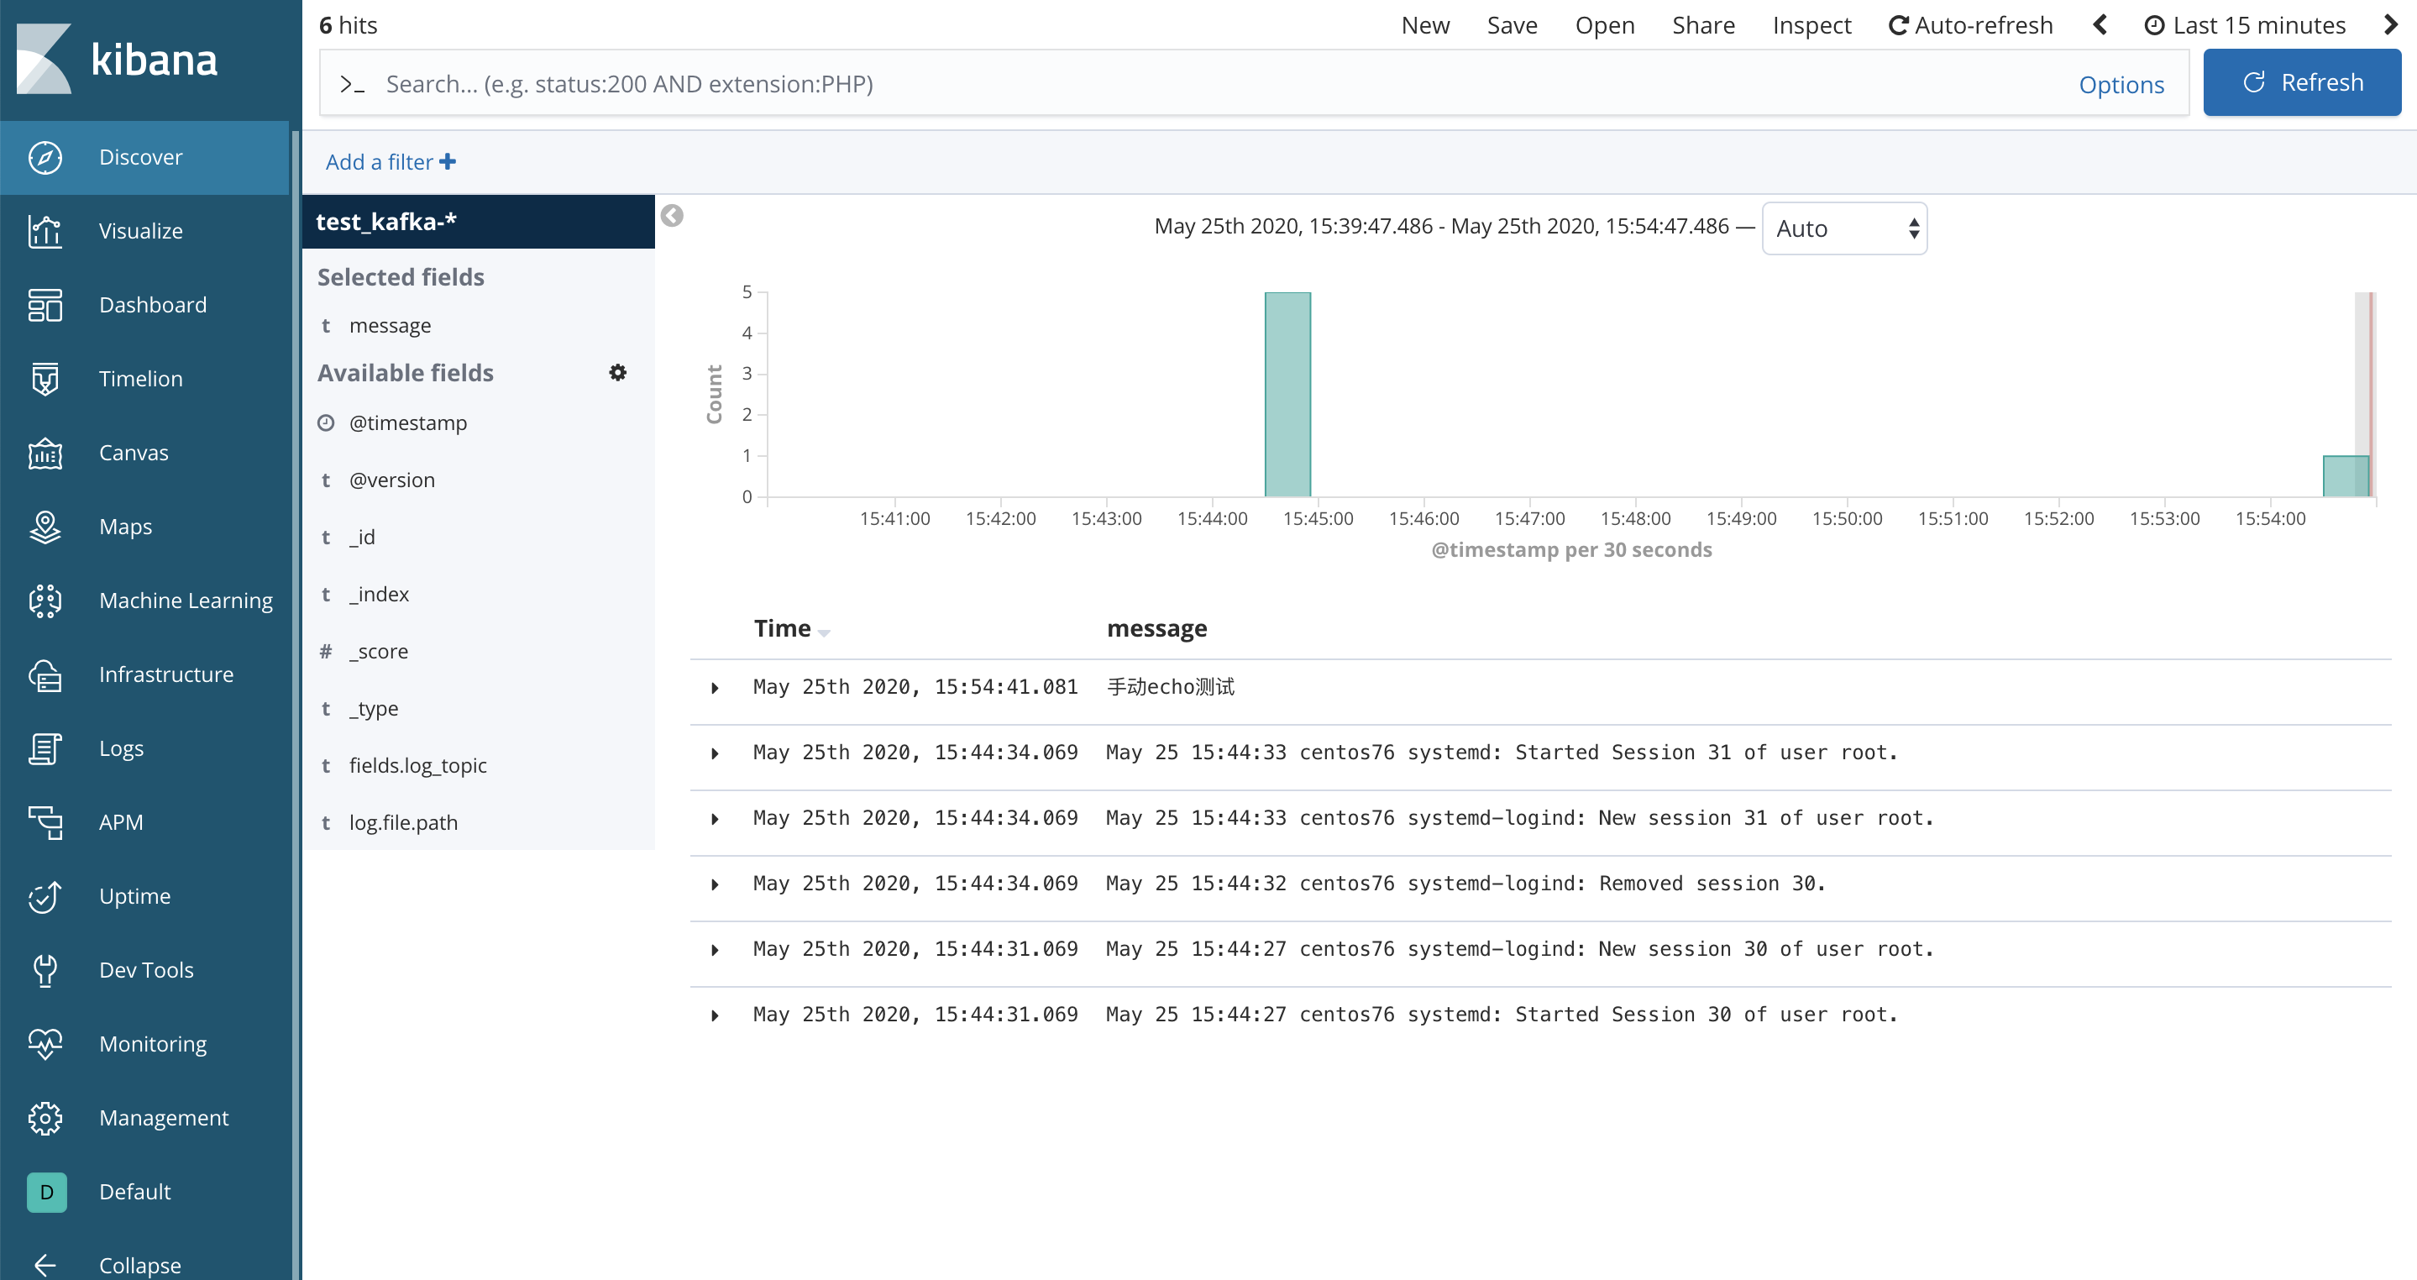Expand the Started Session 30 row
Screen dimensions: 2417x1280
[x=715, y=1015]
